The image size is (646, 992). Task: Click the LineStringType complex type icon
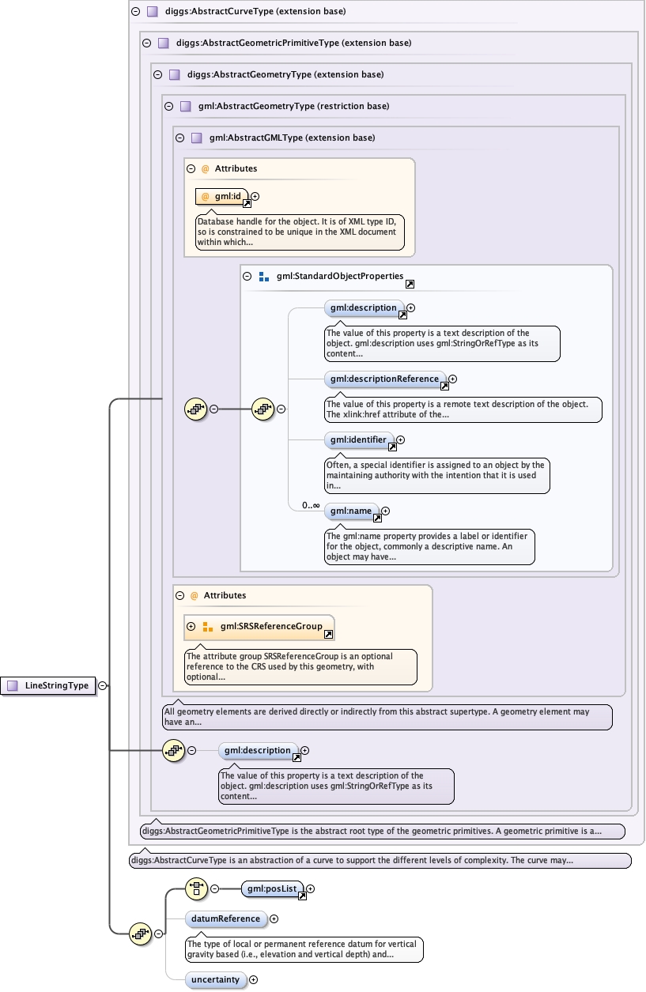(x=12, y=685)
